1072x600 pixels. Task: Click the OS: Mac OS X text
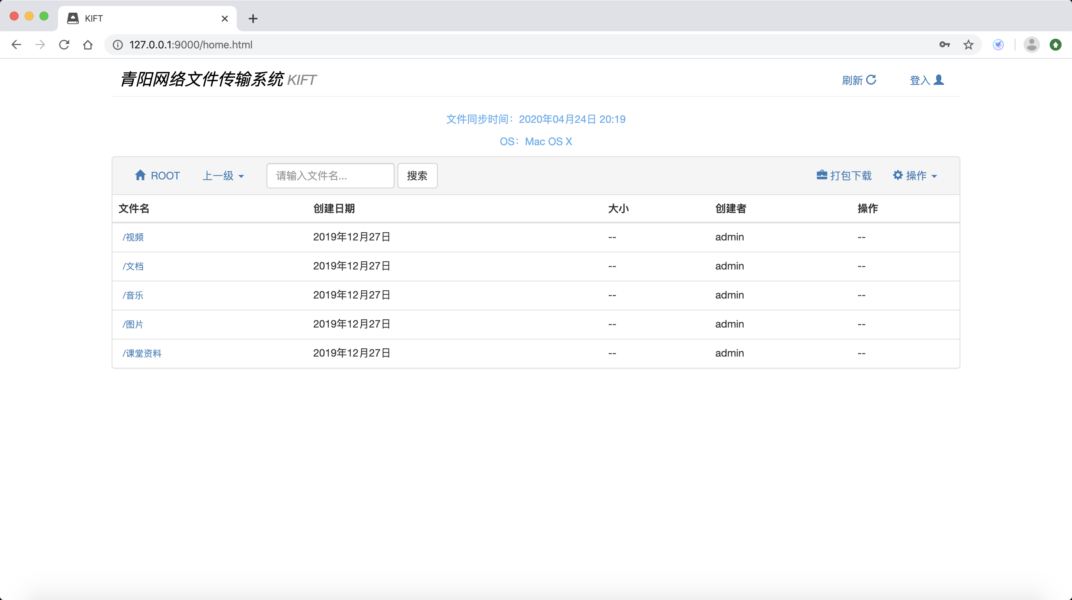536,141
